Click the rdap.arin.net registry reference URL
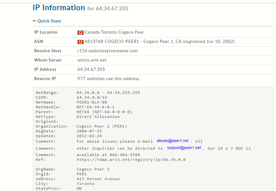 click(x=131, y=160)
